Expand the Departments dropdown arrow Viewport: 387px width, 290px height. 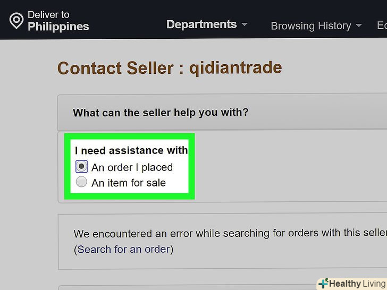(245, 25)
